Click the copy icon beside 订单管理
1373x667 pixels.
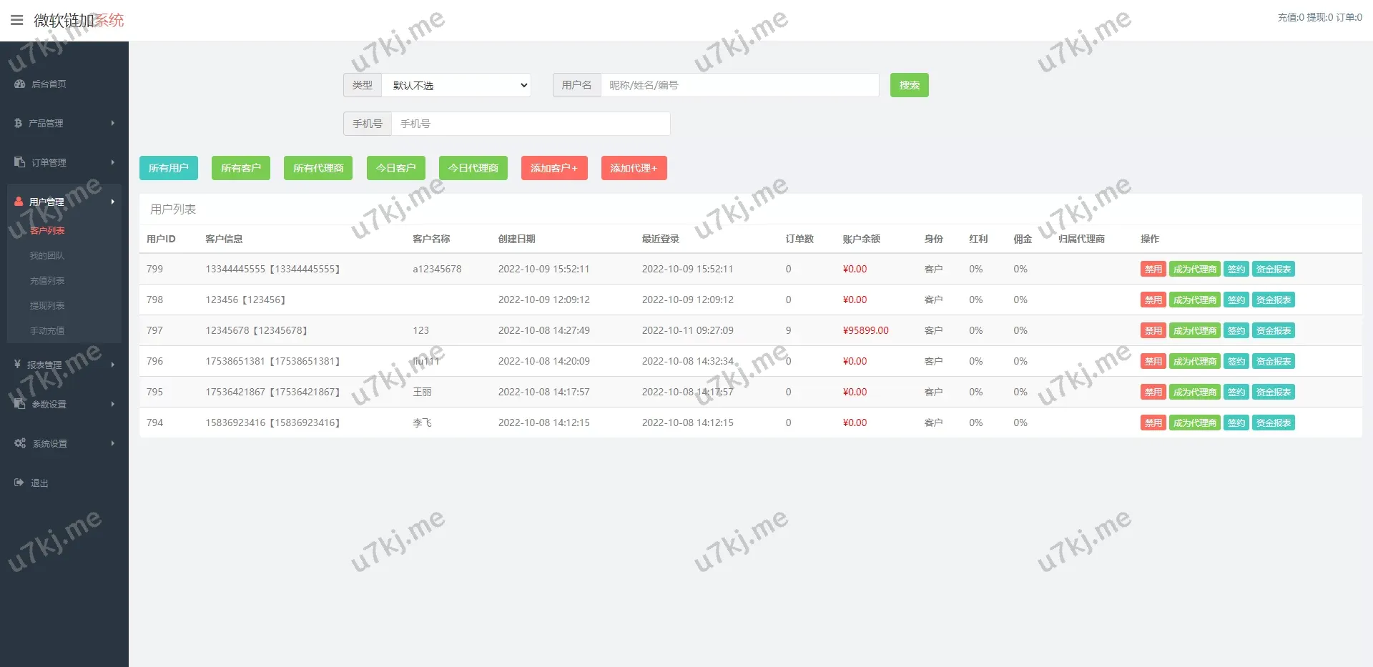pyautogui.click(x=19, y=162)
